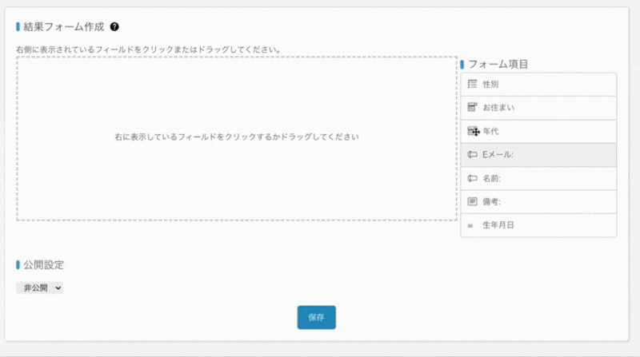Image resolution: width=640 pixels, height=357 pixels.
Task: Click the 結果フォーム作成 heading
Action: [x=64, y=27]
